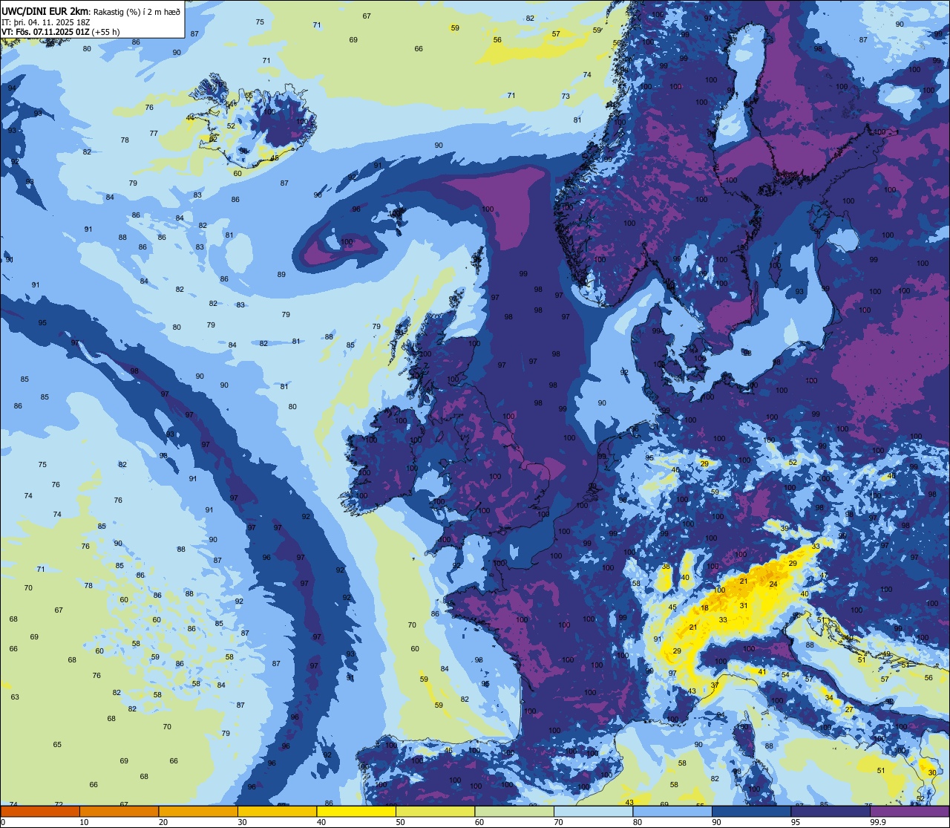Viewport: 950px width, 828px height.
Task: Click humidity value '31' in the Alps
Action: [x=744, y=606]
